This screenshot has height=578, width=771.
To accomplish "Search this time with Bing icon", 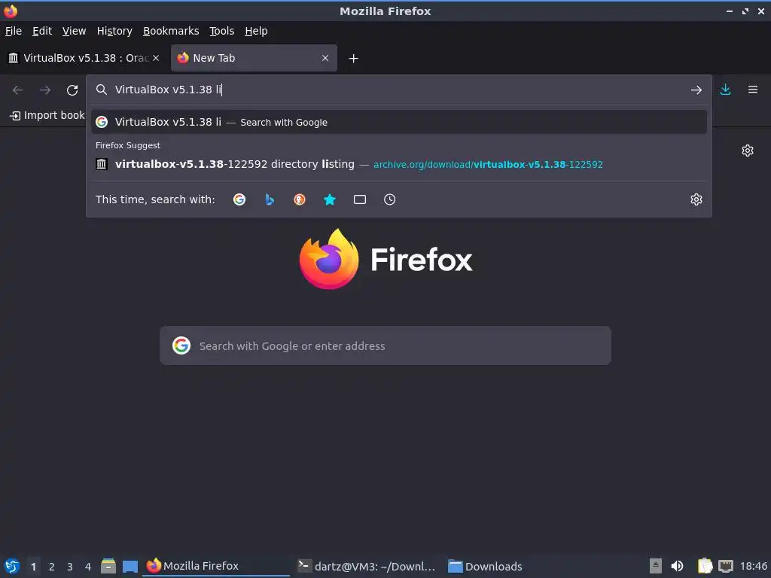I will coord(270,199).
